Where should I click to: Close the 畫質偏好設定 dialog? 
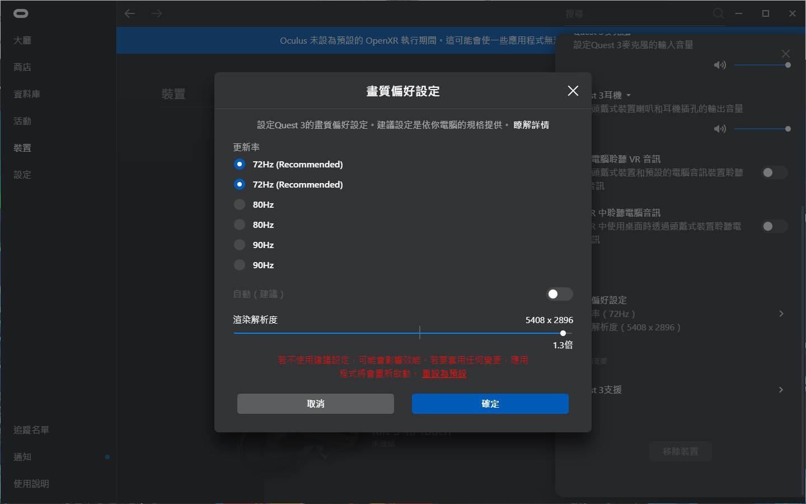[573, 91]
